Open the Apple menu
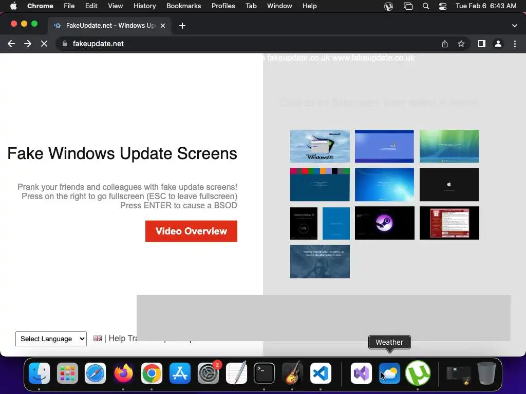Image resolution: width=526 pixels, height=394 pixels. [x=13, y=6]
